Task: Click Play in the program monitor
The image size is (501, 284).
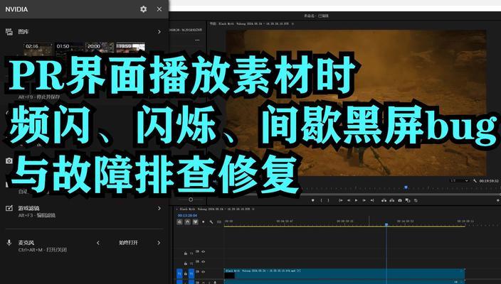Action: (357, 200)
